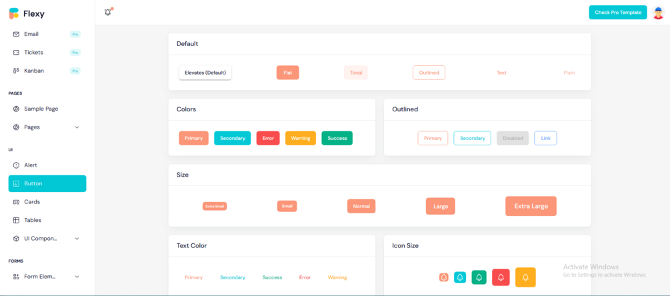Click the Normal size button
The height and width of the screenshot is (296, 670).
pyautogui.click(x=361, y=206)
